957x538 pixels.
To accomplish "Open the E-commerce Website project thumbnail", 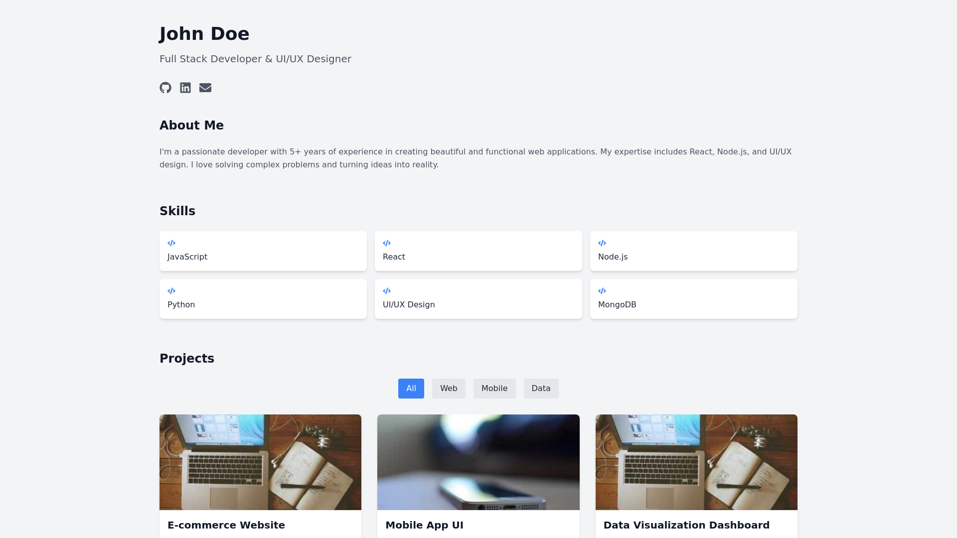I will (260, 462).
